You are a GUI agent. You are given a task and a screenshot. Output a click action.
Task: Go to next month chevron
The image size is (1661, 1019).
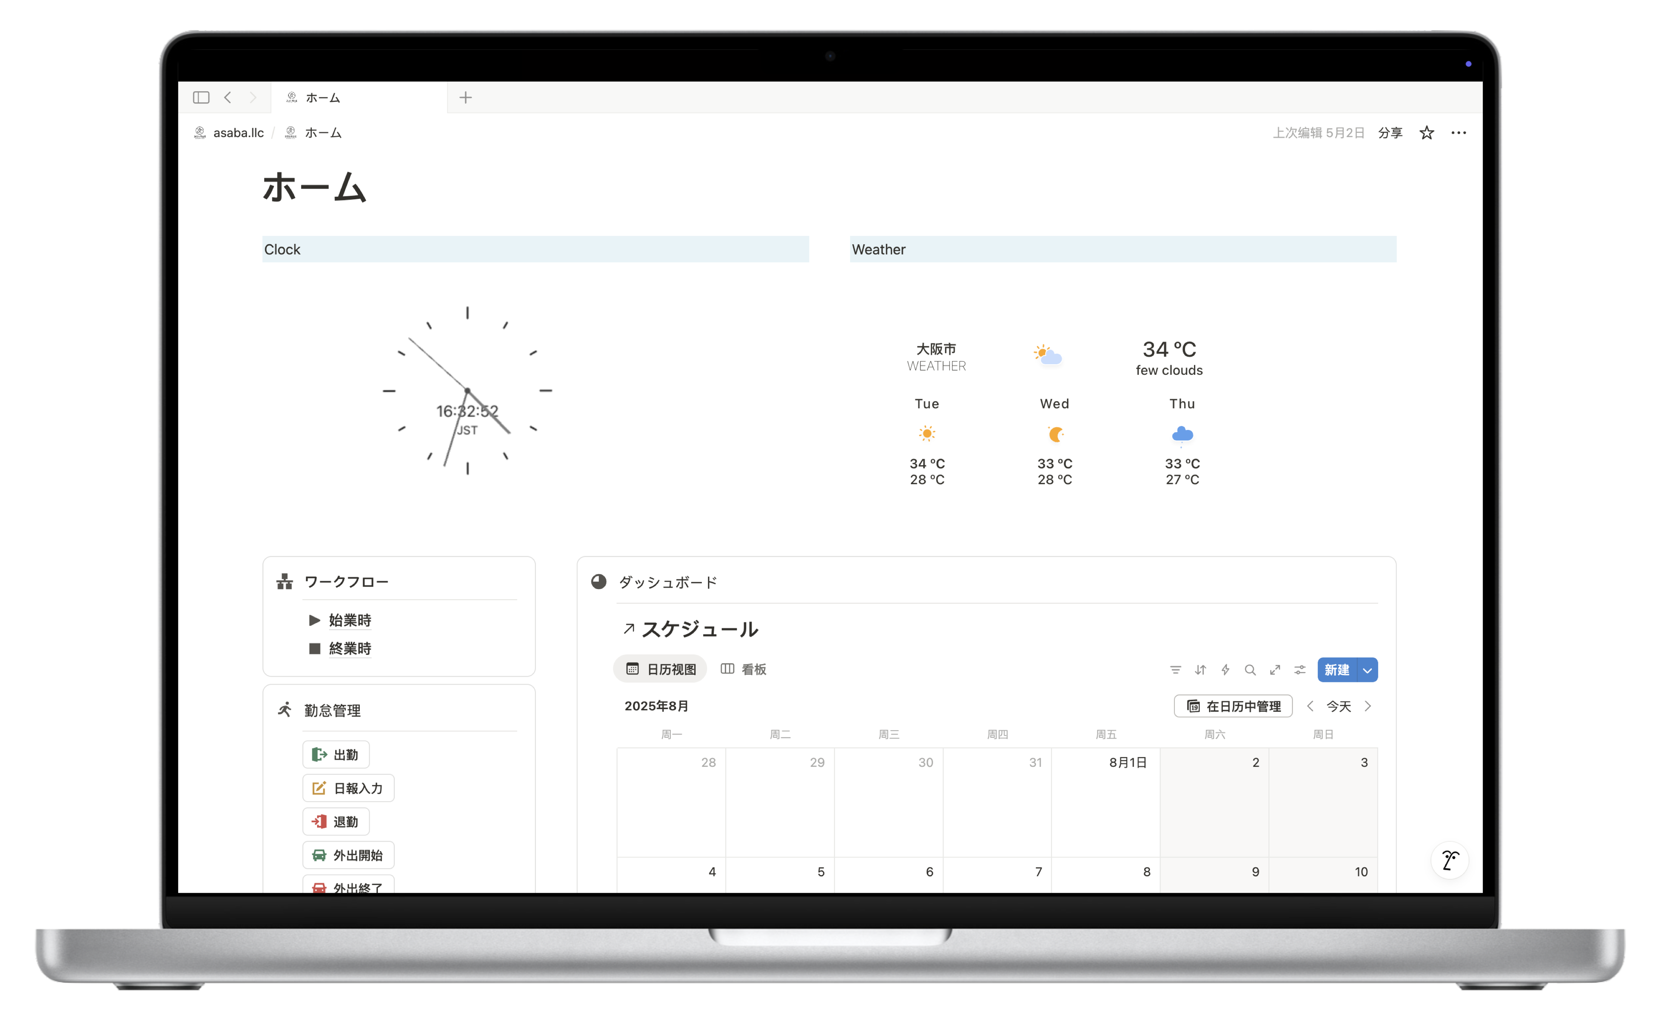tap(1368, 706)
